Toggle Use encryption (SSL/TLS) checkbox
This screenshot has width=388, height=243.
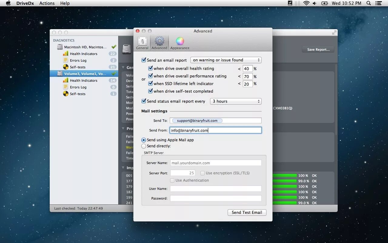point(202,173)
